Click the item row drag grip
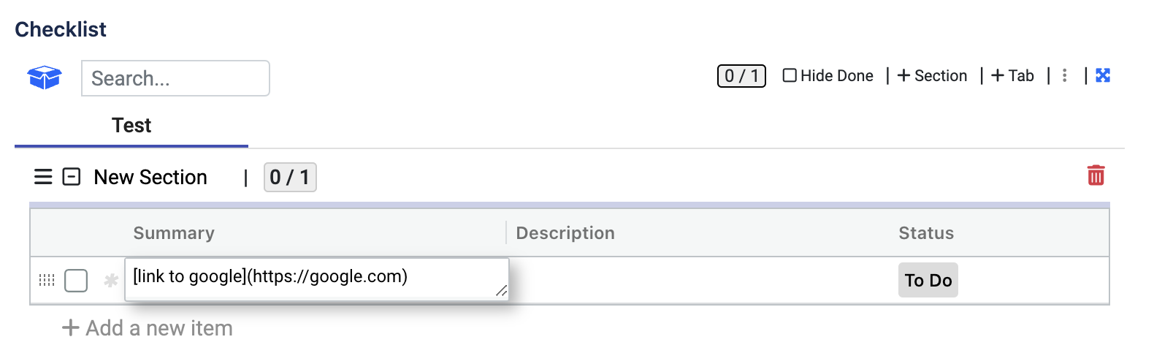 pyautogui.click(x=47, y=280)
